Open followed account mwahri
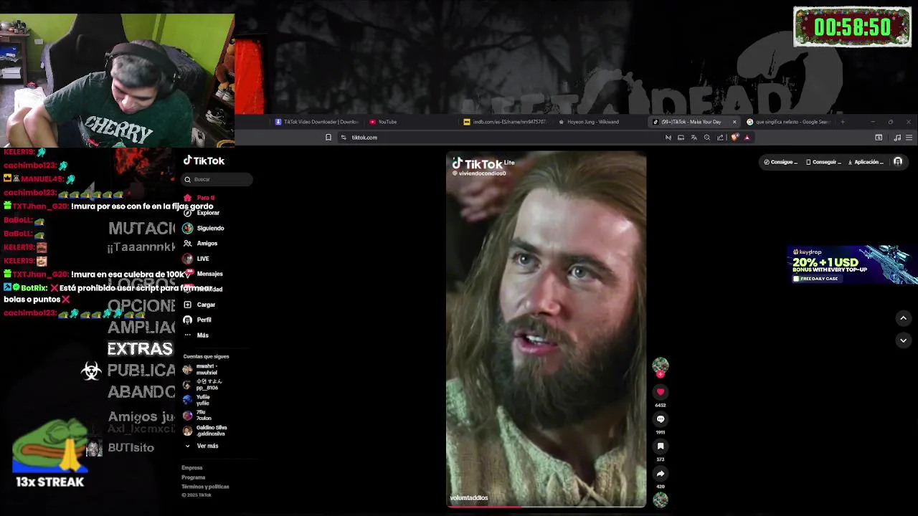Image resolution: width=918 pixels, height=516 pixels. [x=200, y=369]
